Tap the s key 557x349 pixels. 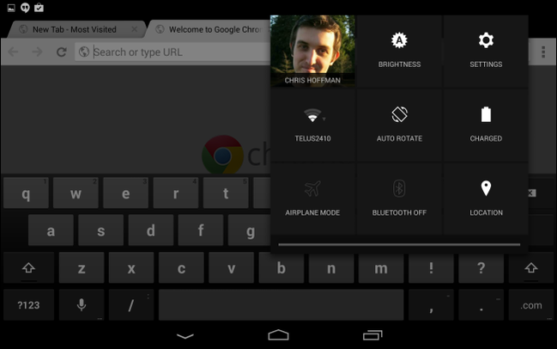point(101,230)
